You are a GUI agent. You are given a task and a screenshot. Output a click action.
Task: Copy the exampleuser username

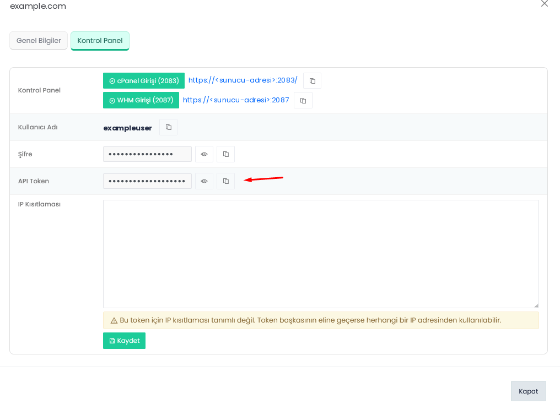[x=168, y=127]
